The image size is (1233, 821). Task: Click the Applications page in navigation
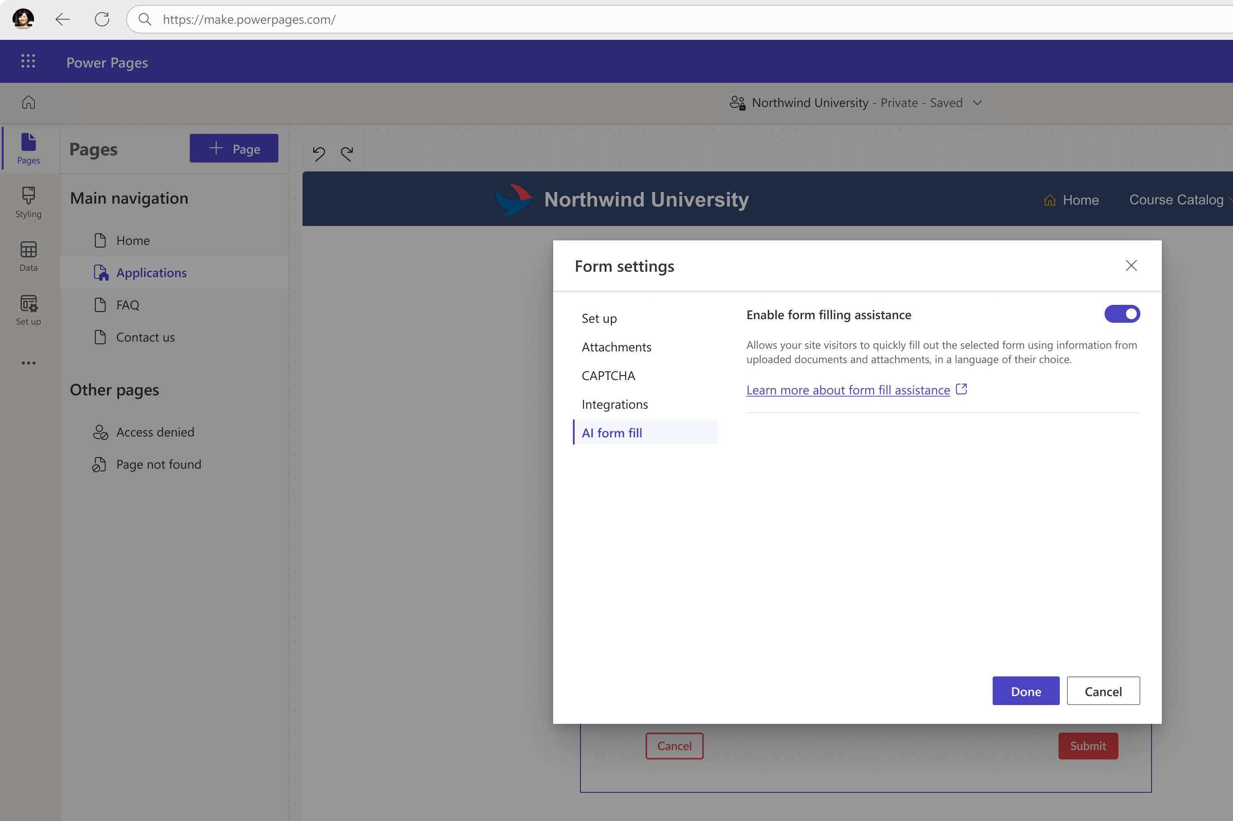pos(151,272)
